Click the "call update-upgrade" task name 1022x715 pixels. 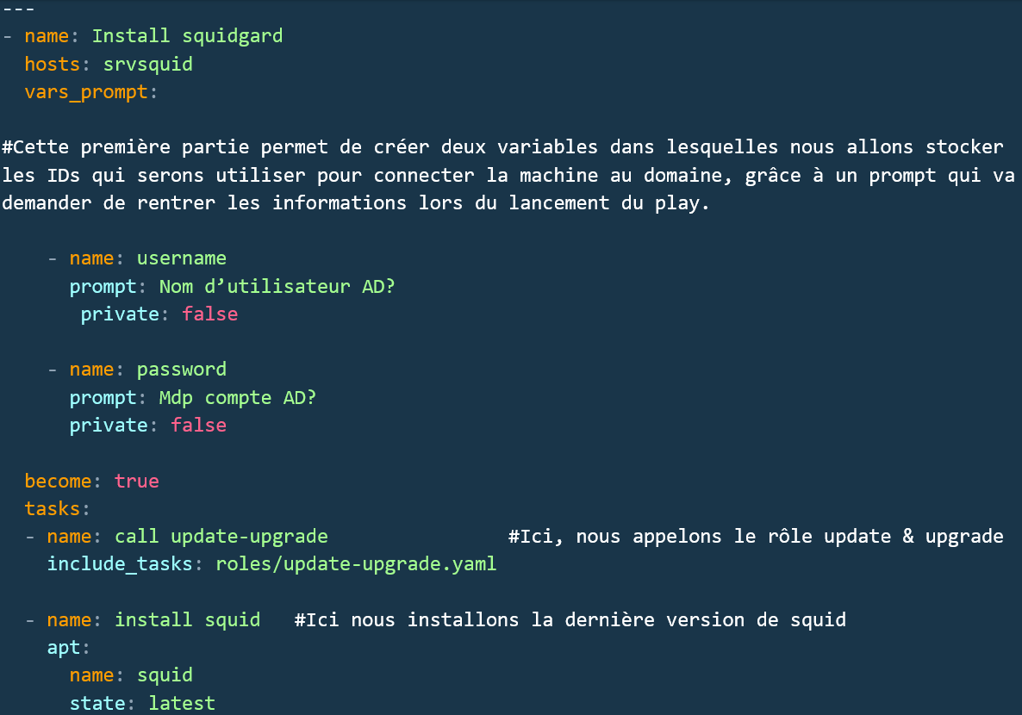pos(221,537)
